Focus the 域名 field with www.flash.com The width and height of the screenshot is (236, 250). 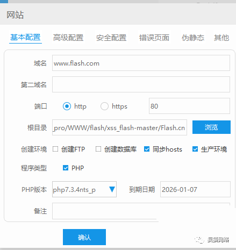(141, 63)
